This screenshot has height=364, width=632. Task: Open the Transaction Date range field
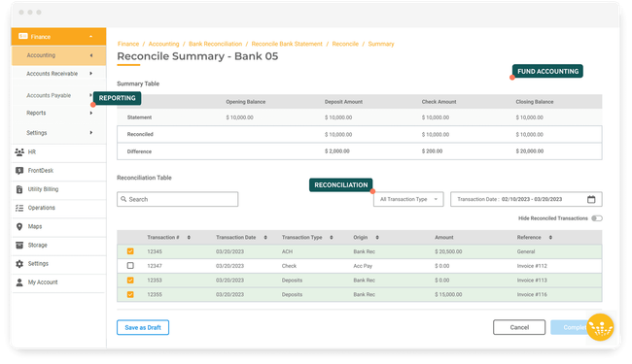click(x=526, y=199)
